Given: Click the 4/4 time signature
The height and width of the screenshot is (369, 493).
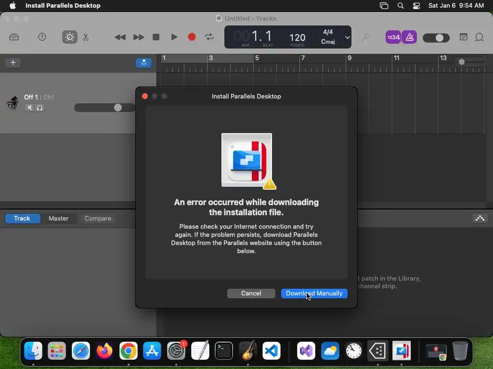Looking at the screenshot, I should click(x=327, y=32).
